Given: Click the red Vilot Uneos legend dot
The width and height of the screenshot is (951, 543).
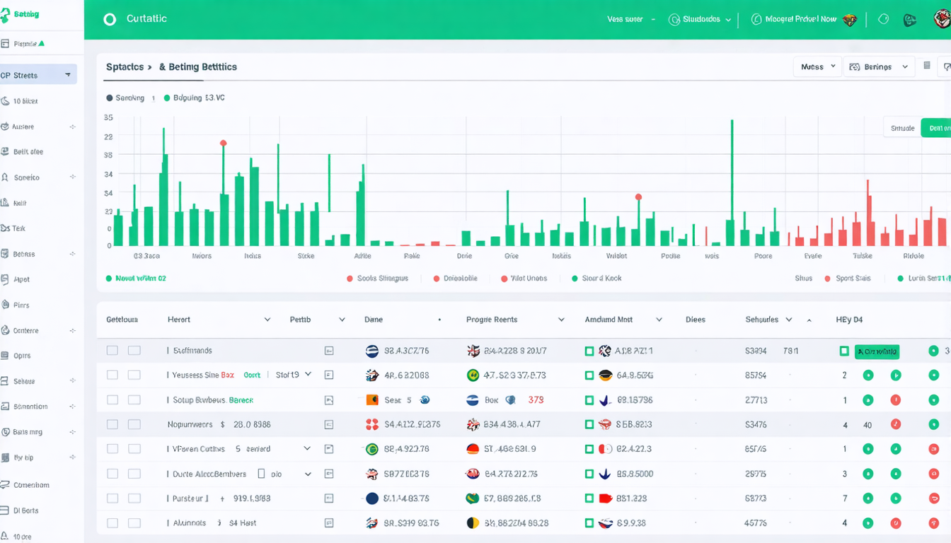Looking at the screenshot, I should [505, 279].
